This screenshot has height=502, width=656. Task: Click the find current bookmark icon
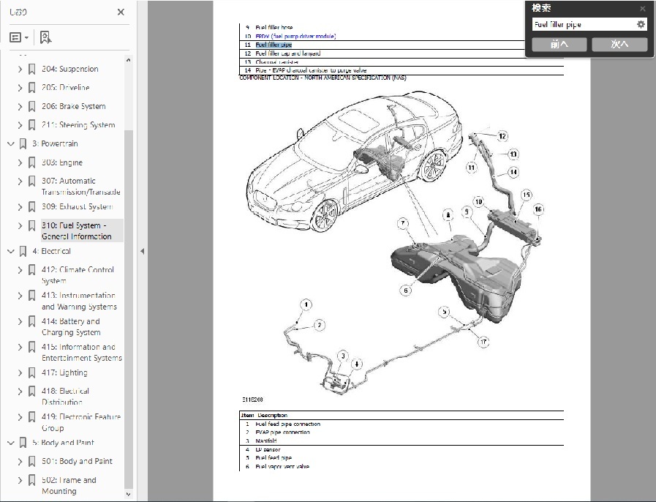45,37
